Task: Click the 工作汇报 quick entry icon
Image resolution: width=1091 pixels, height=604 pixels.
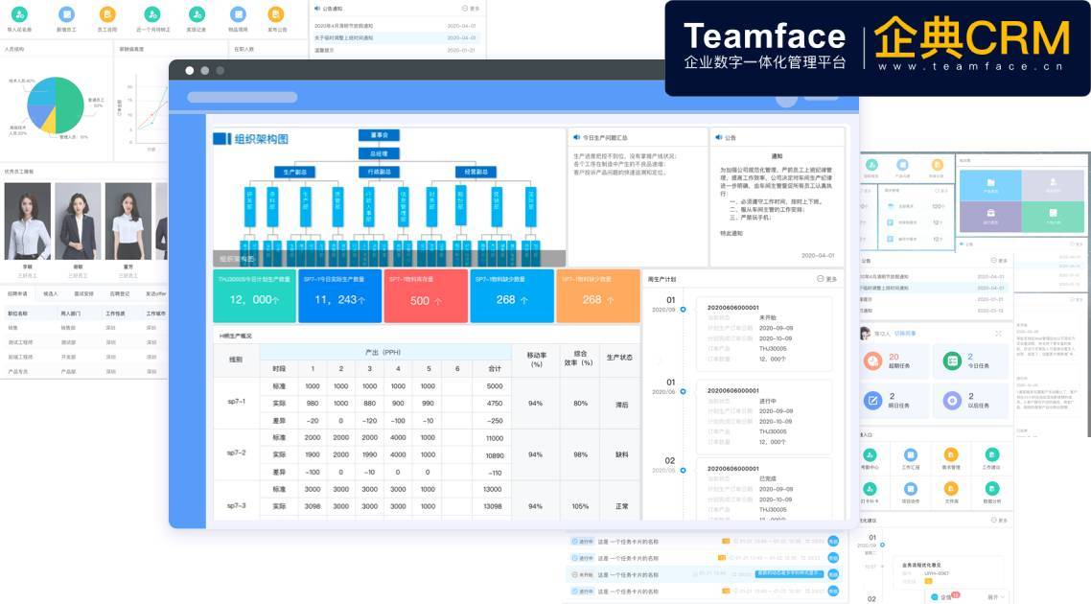Action: click(x=910, y=454)
